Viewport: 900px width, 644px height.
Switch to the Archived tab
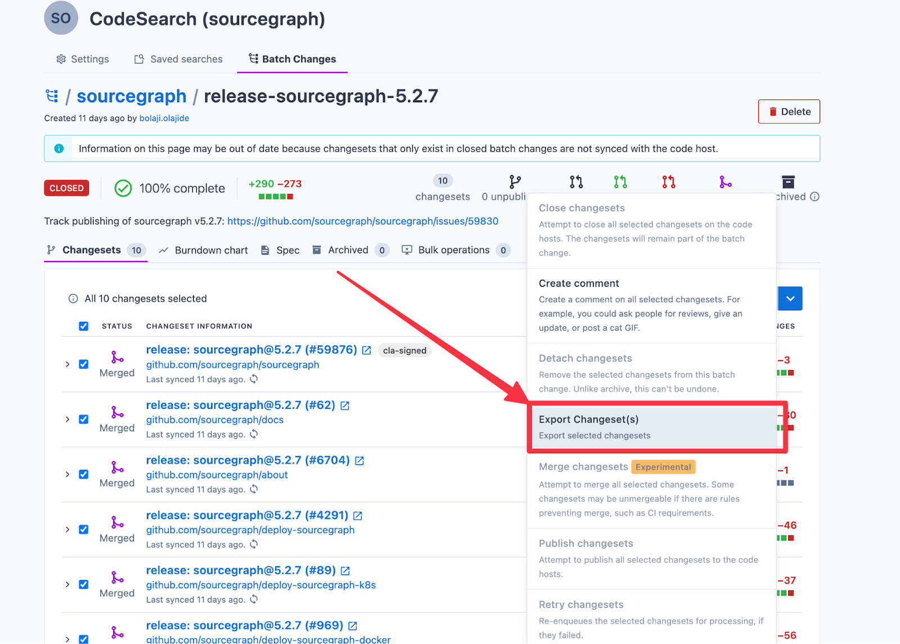click(x=350, y=250)
